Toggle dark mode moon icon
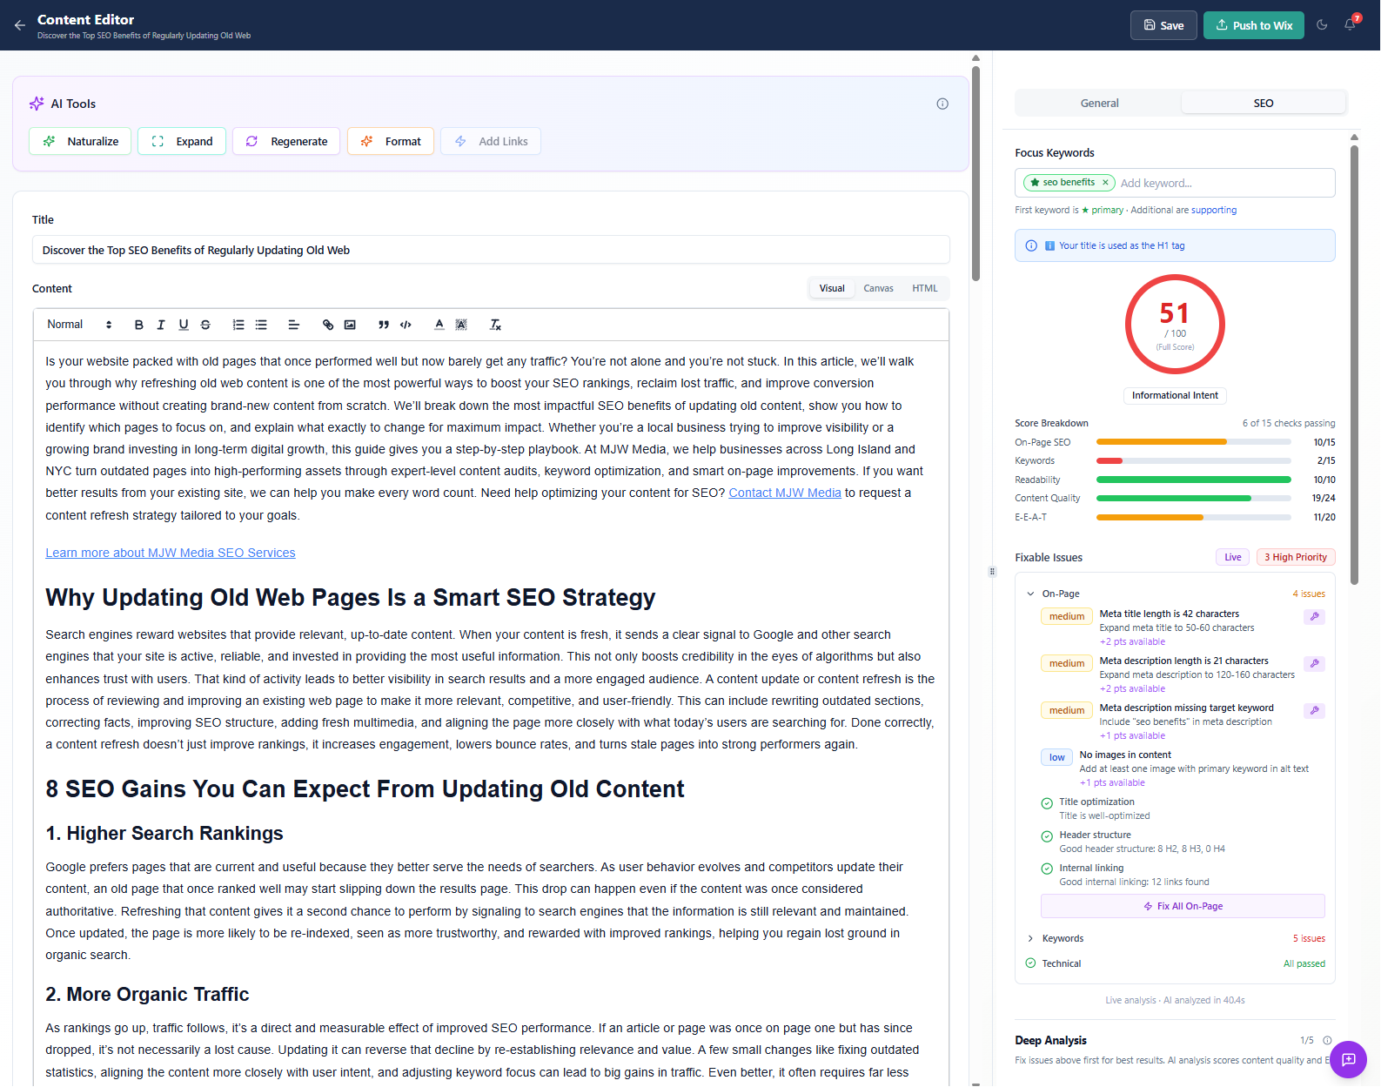The width and height of the screenshot is (1381, 1087). [x=1322, y=25]
